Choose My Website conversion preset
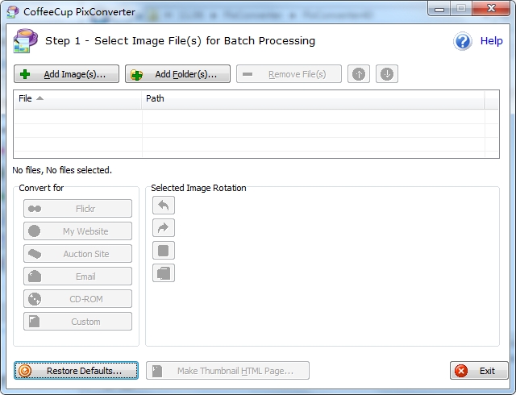516x395 pixels. point(77,231)
